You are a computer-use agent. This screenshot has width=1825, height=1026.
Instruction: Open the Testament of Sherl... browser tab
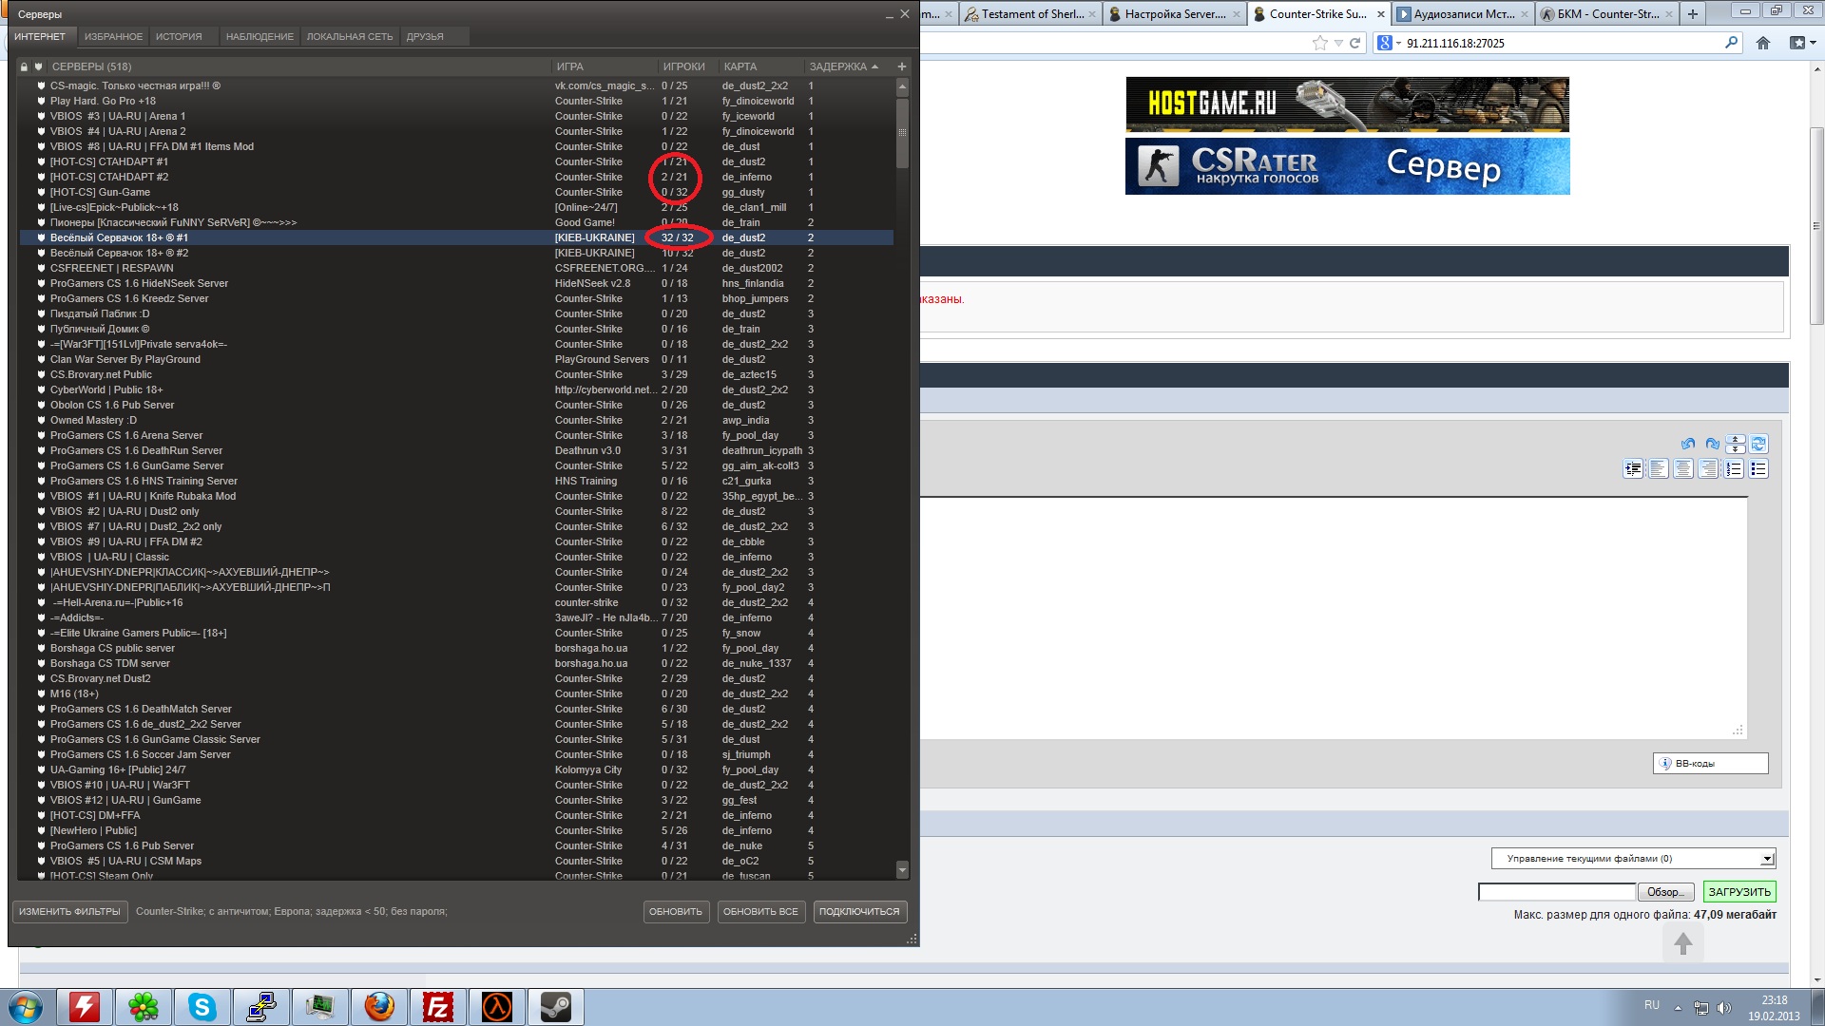[1031, 13]
